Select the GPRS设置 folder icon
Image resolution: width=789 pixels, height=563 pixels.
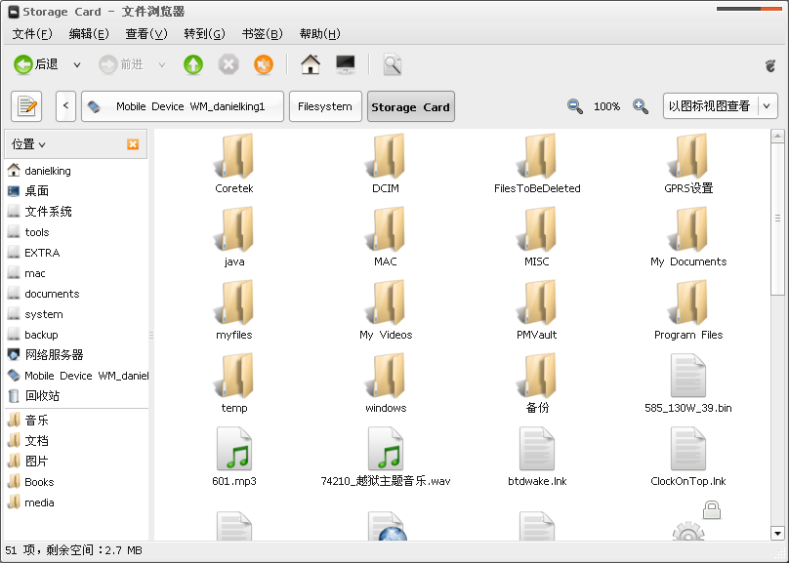(x=688, y=156)
